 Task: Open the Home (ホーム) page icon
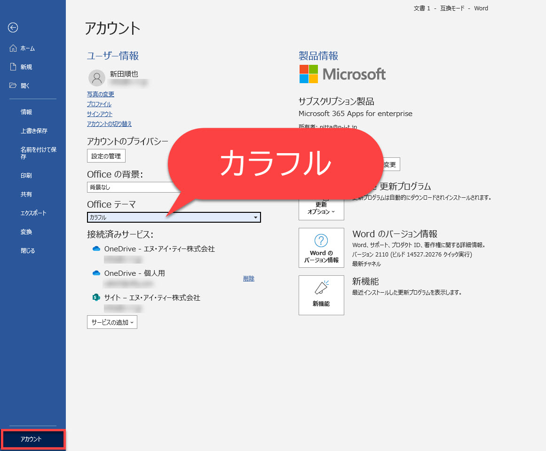(13, 48)
